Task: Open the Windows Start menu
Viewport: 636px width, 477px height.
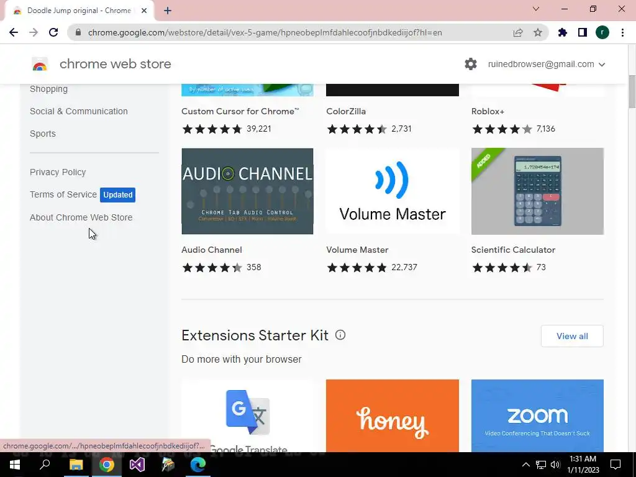Action: pos(15,465)
